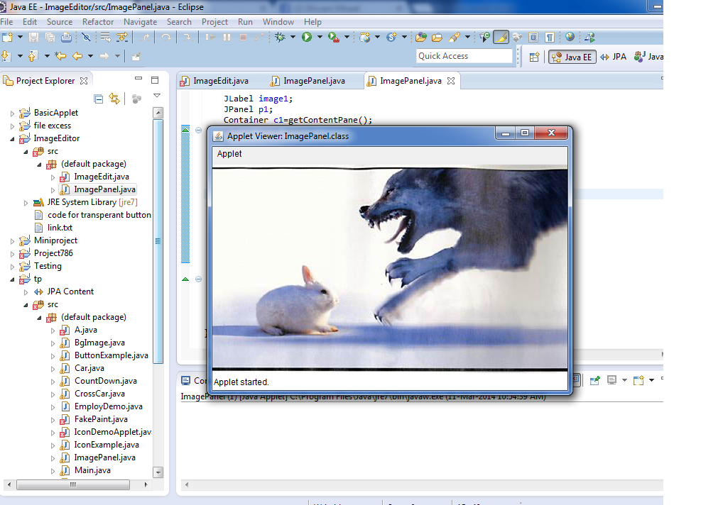Open the File menu

6,22
